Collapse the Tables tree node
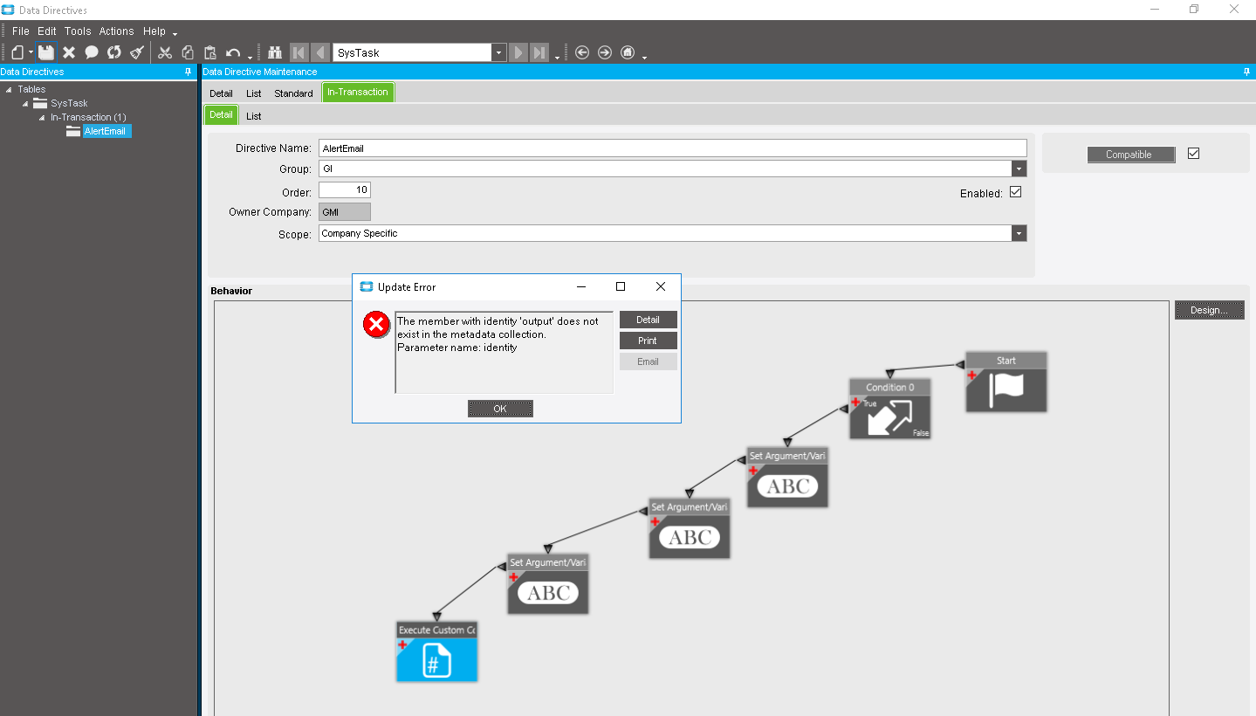The image size is (1256, 716). point(9,89)
